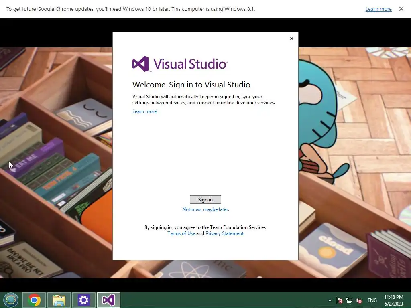Click the 'Welcome. Sign in to Visual Studio.' heading
The height and width of the screenshot is (308, 411).
tap(192, 85)
